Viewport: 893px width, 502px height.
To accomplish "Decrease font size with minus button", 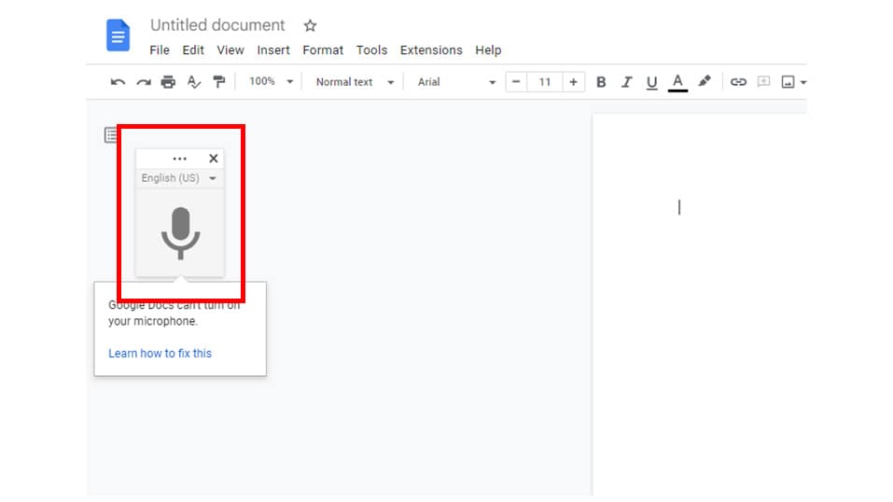I will (x=516, y=82).
